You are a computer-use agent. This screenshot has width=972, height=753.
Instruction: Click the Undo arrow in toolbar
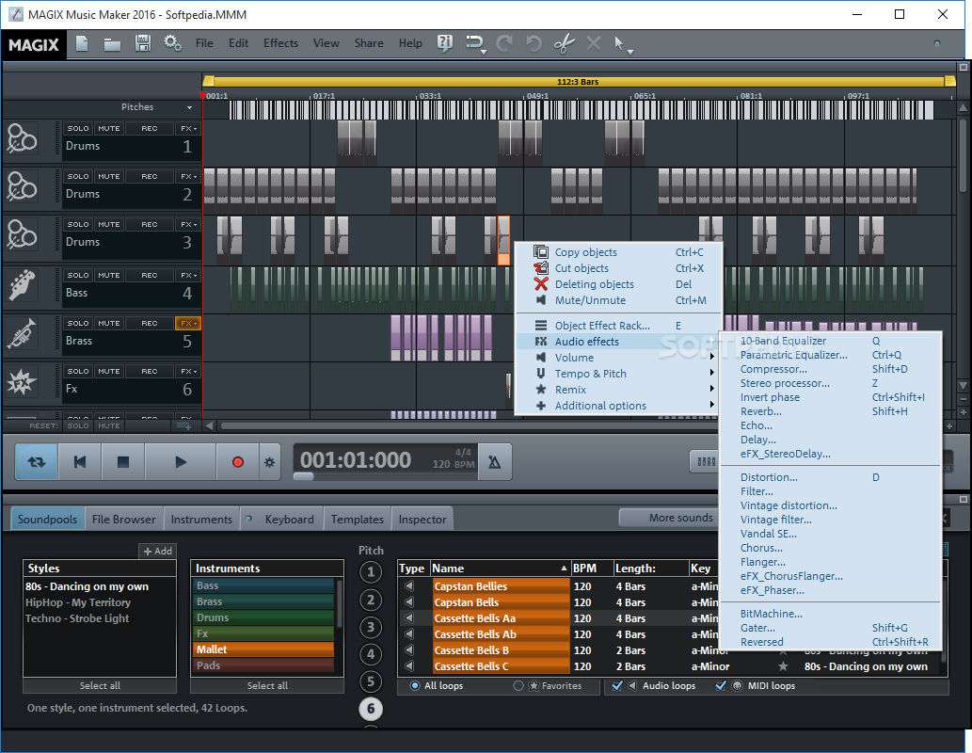coord(534,43)
